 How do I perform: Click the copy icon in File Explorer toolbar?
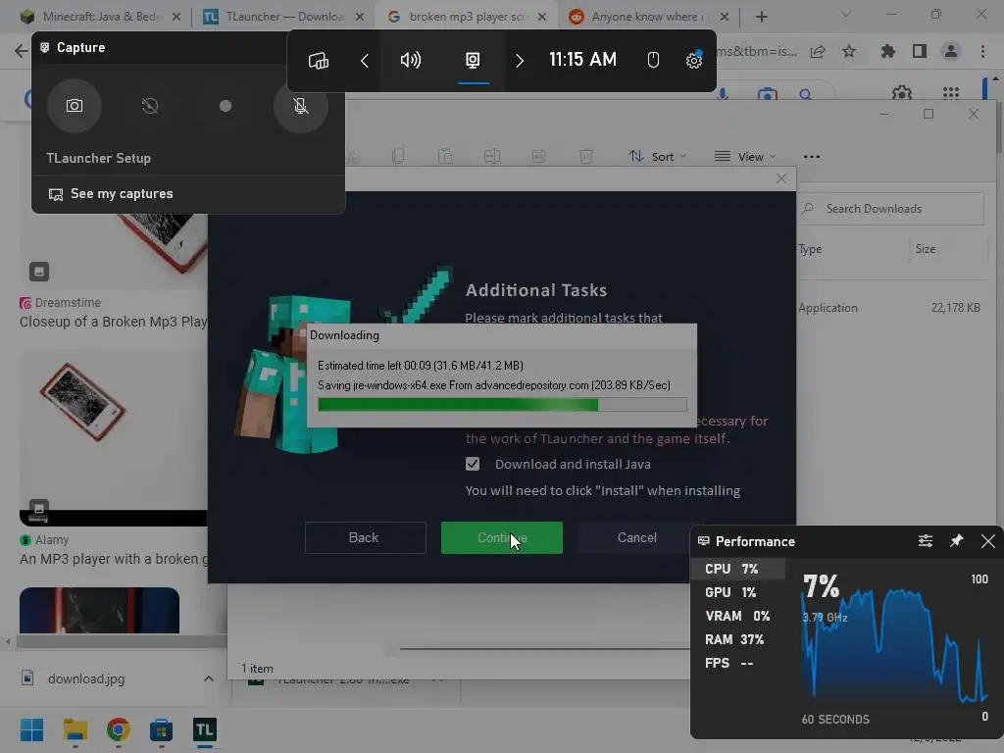(x=398, y=156)
